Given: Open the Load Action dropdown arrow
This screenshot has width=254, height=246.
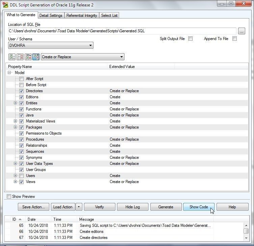Looking at the screenshot, I should pos(79,207).
